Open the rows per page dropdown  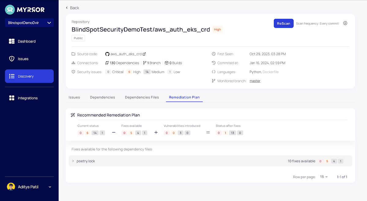[x=324, y=177]
